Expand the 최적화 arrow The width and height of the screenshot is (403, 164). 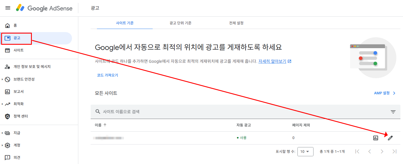[x=2, y=104]
